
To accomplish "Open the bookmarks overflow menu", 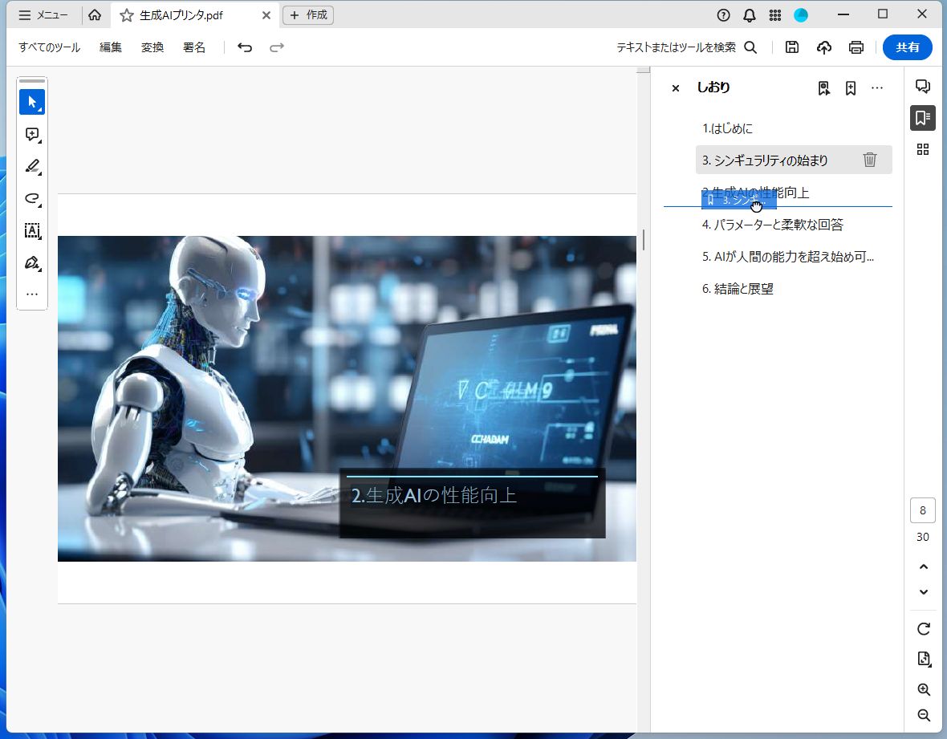I will [877, 87].
